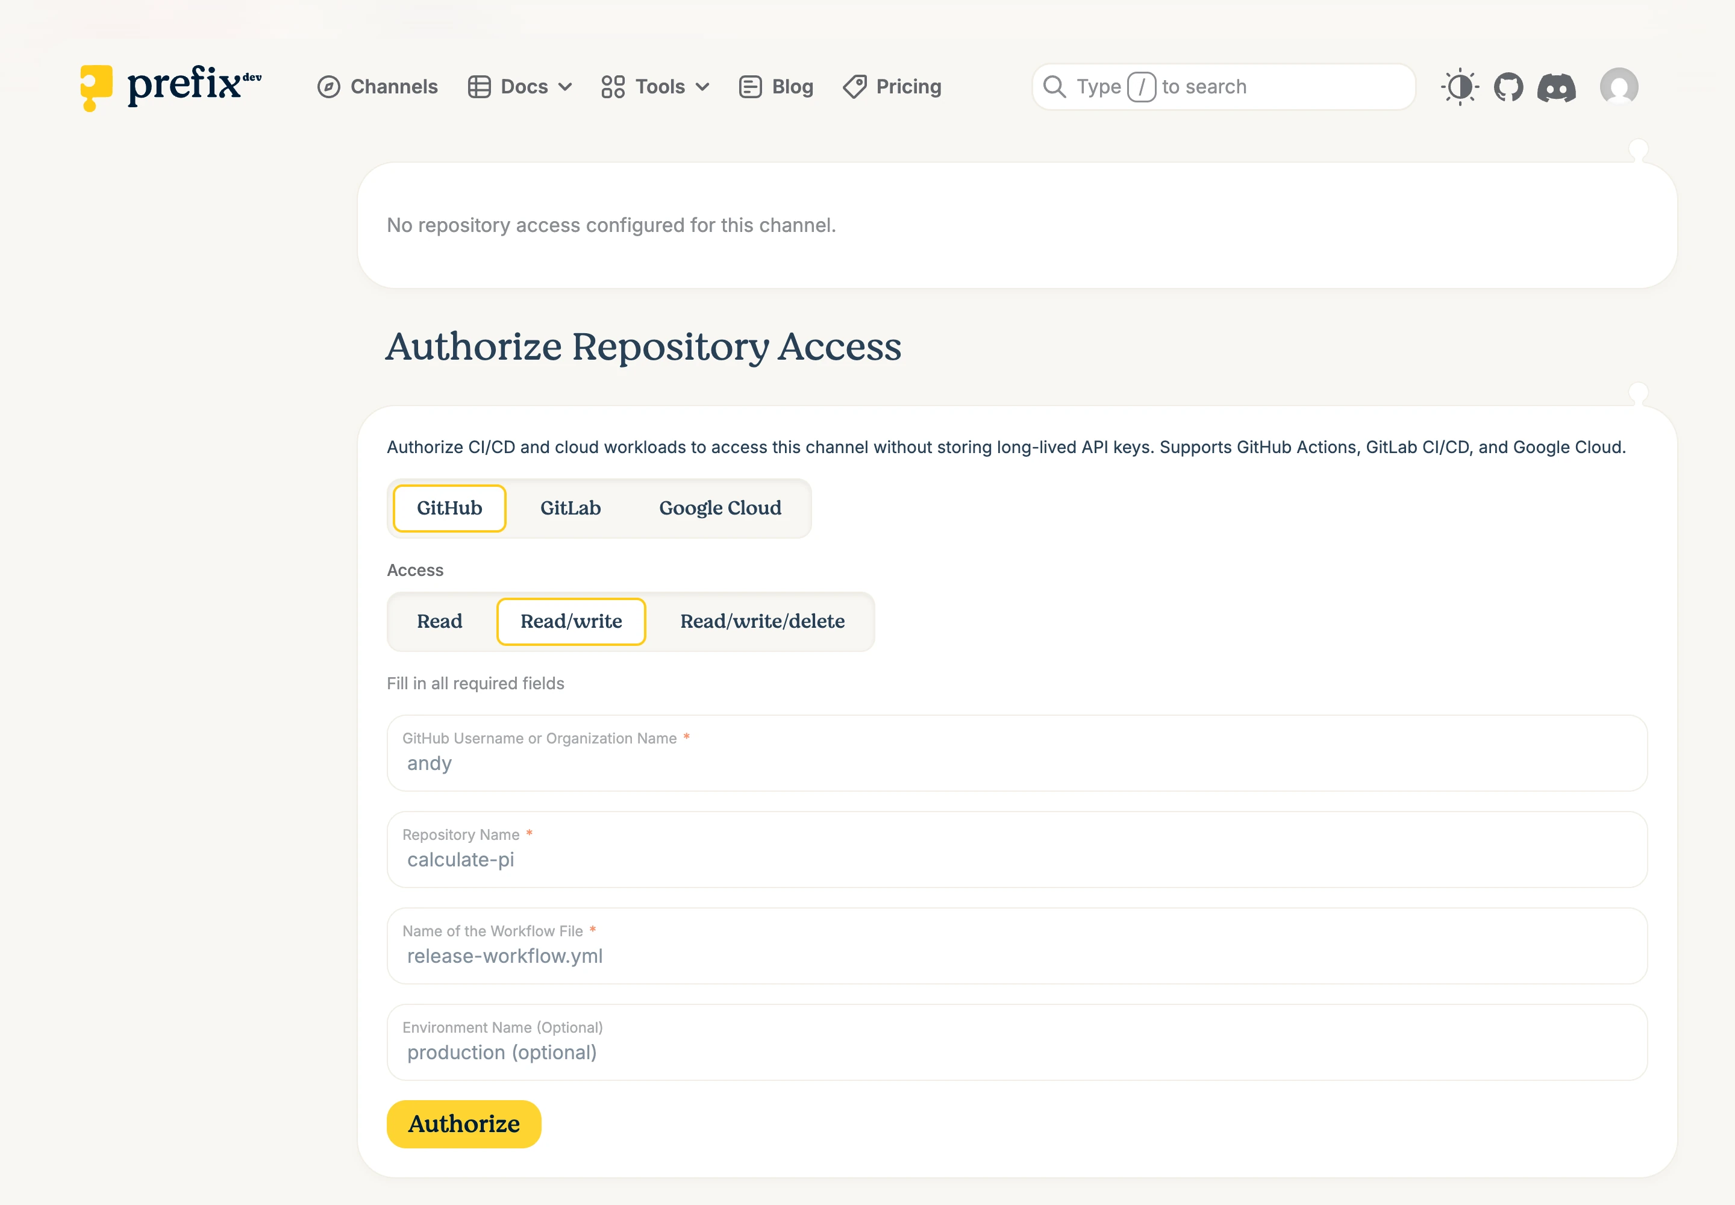Click the Authorize Repository Access heading
This screenshot has width=1735, height=1205.
643,346
